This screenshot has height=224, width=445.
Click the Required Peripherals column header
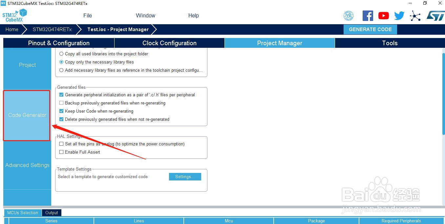(x=401, y=221)
